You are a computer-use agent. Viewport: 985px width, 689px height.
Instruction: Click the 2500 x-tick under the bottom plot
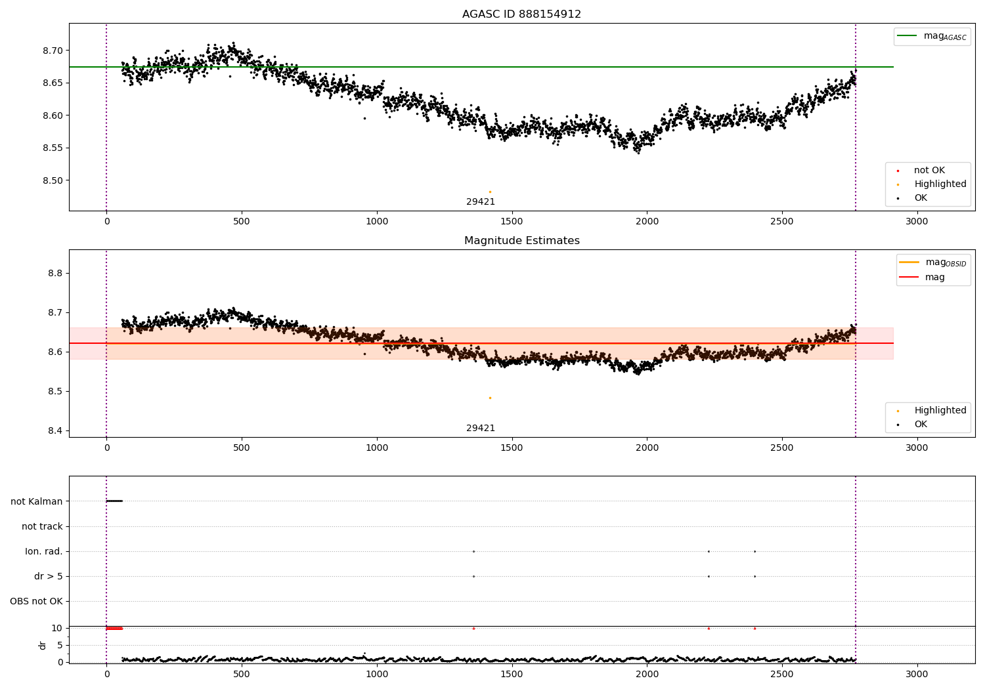tap(782, 674)
